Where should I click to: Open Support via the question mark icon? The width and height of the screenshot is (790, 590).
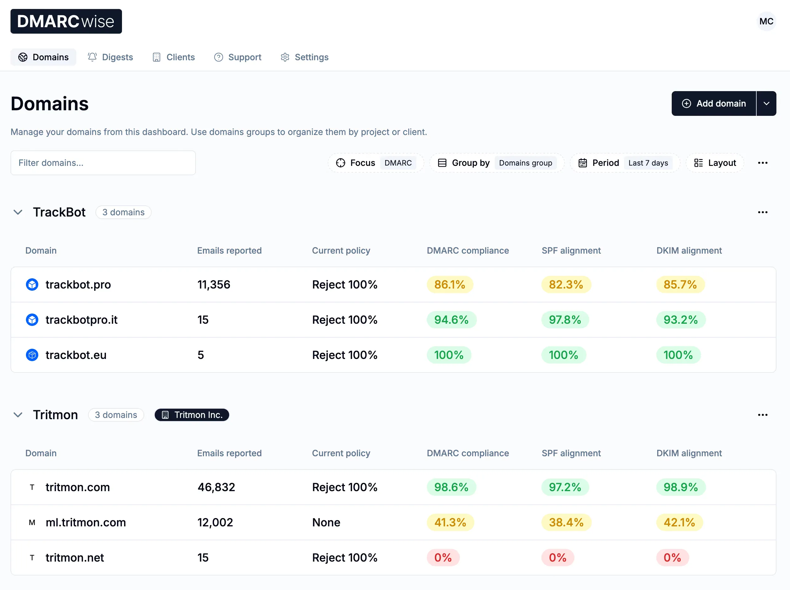tap(218, 57)
